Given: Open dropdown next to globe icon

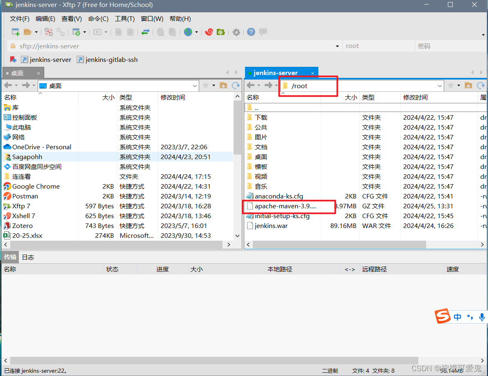Looking at the screenshot, I should 196,32.
